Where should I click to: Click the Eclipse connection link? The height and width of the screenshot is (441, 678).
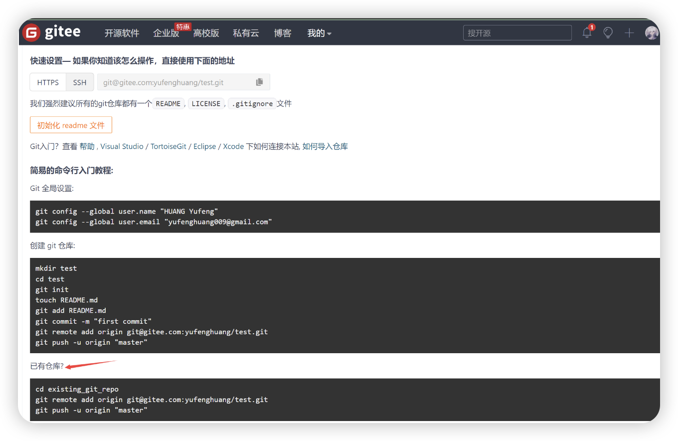pos(204,146)
